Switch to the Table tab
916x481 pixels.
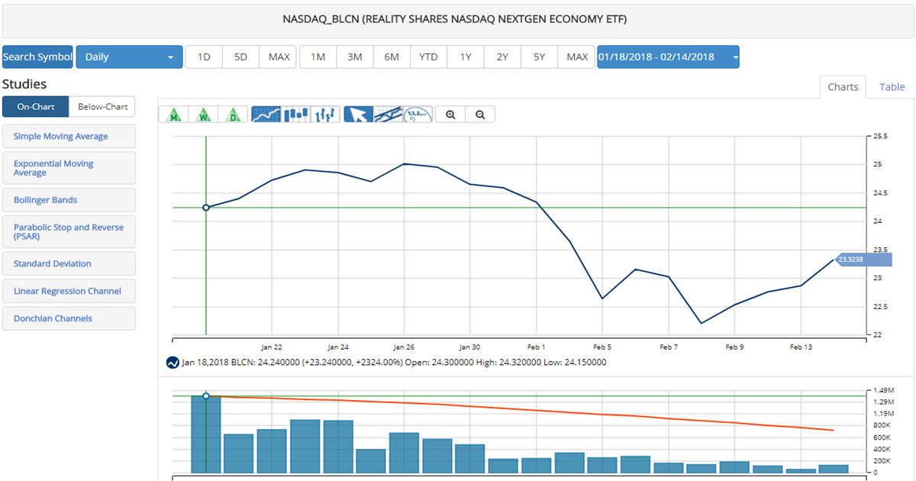click(x=892, y=87)
